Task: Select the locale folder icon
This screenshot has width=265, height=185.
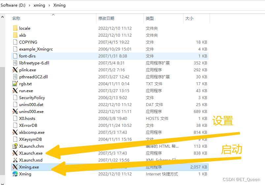Action: [15, 28]
